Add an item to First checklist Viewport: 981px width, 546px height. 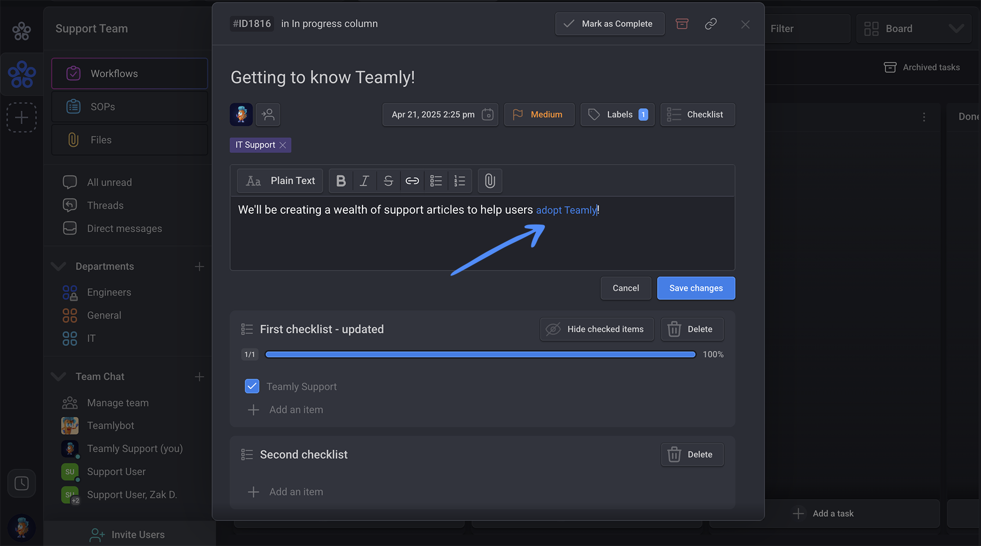coord(285,410)
